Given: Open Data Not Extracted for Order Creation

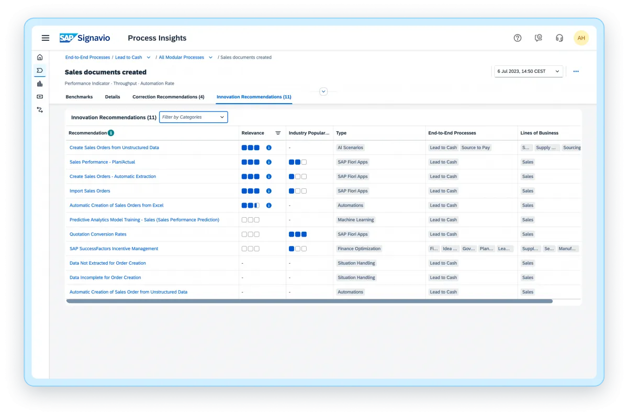Looking at the screenshot, I should [x=108, y=263].
